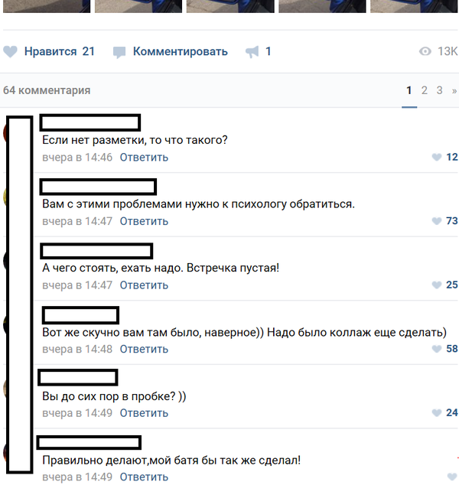The height and width of the screenshot is (485, 459).
Task: Reply to the psychologist comment
Action: pyautogui.click(x=144, y=221)
